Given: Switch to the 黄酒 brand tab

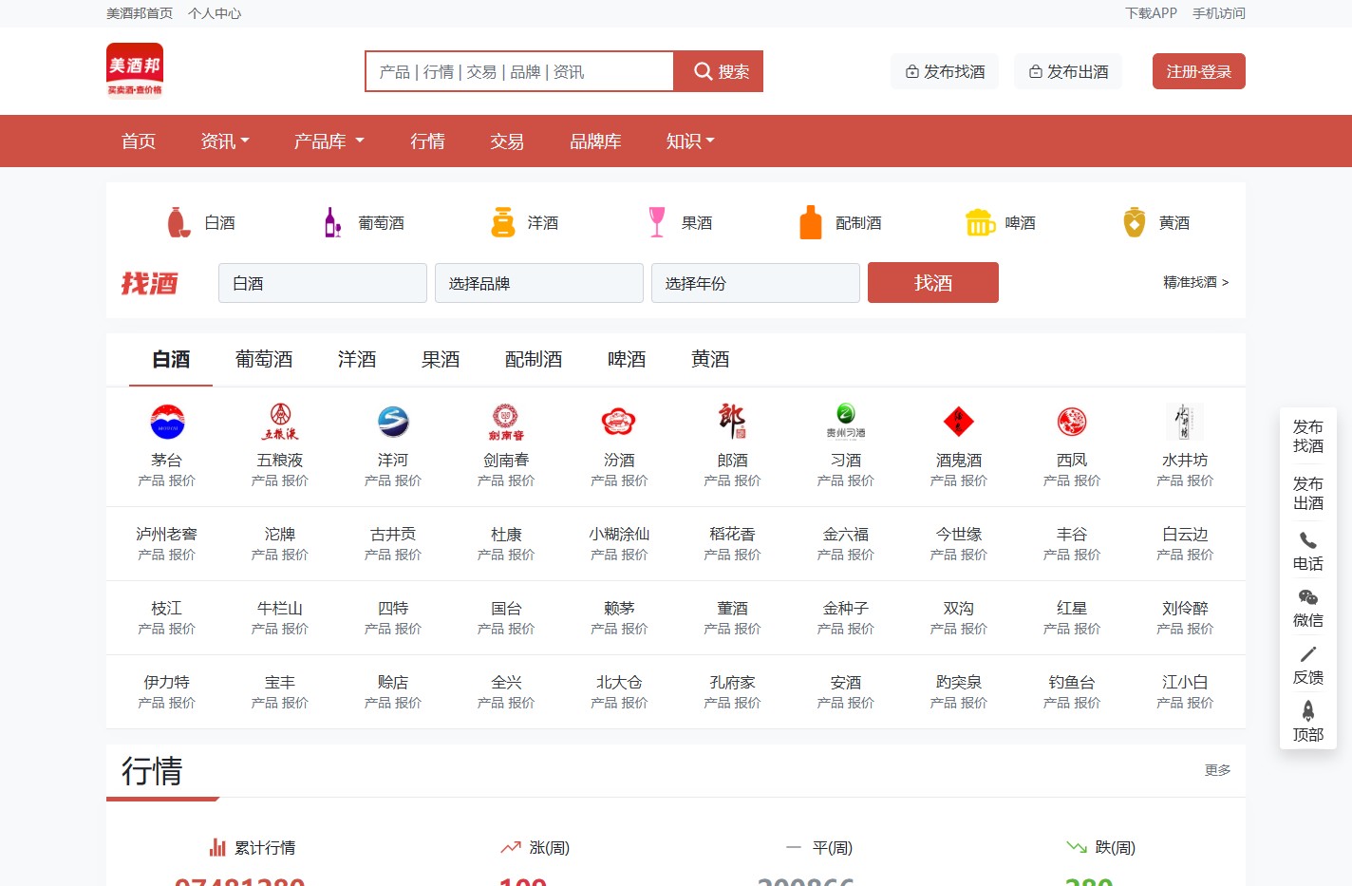Looking at the screenshot, I should coord(710,359).
